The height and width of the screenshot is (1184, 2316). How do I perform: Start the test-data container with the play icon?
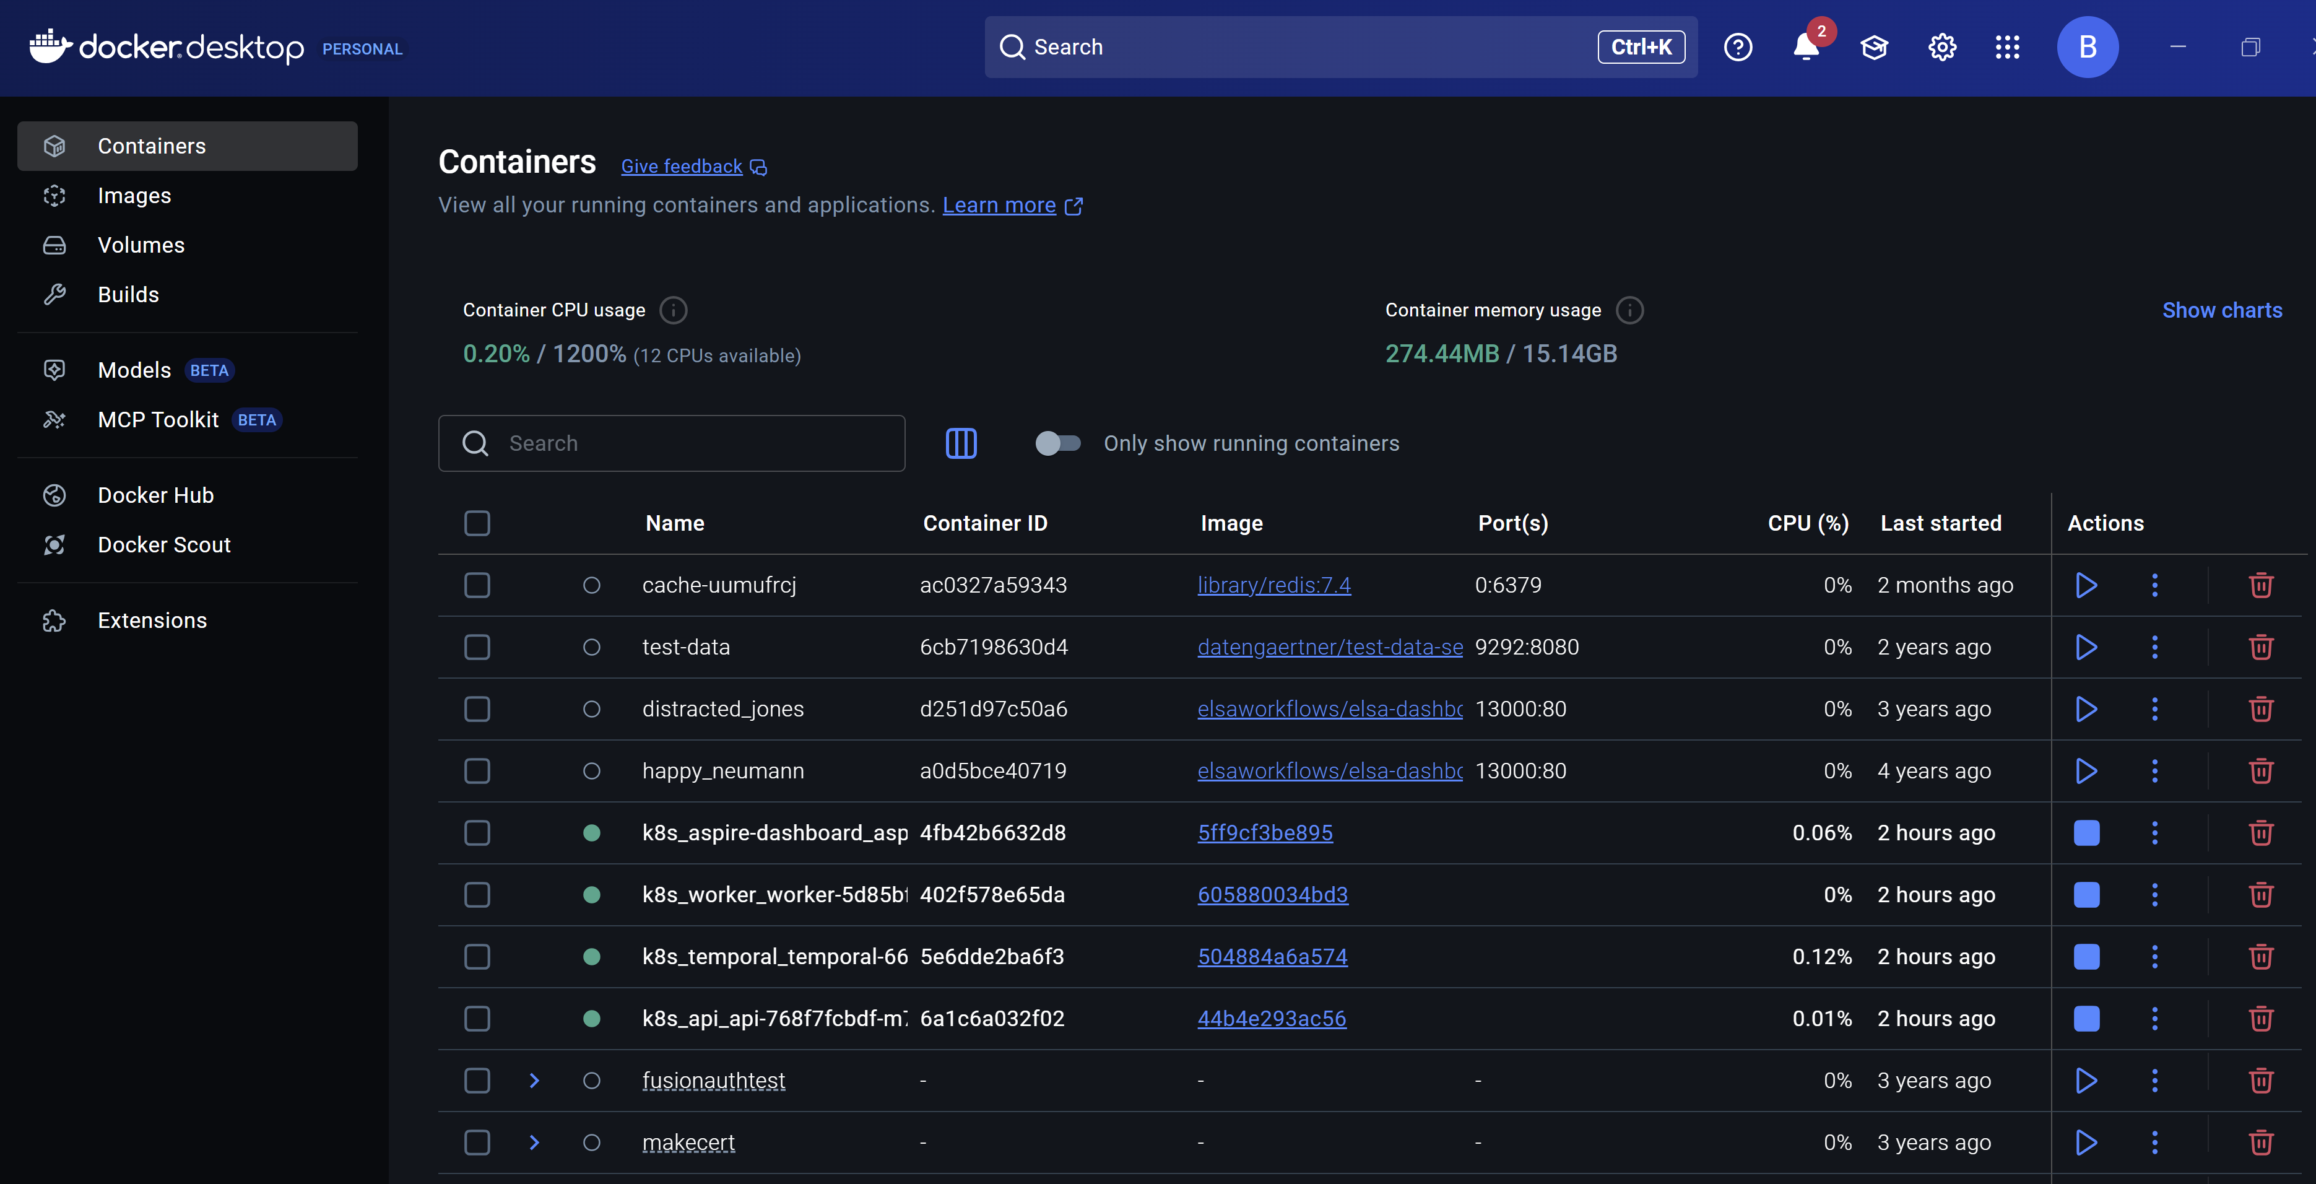(x=2086, y=646)
